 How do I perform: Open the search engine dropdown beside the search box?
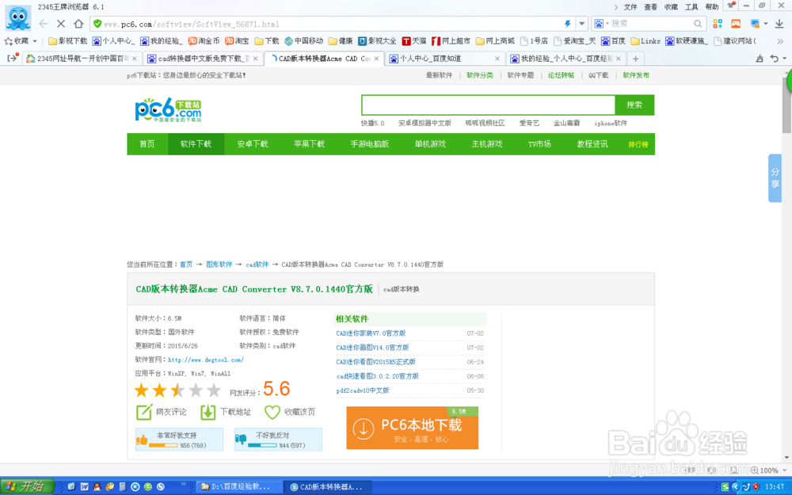pos(607,24)
